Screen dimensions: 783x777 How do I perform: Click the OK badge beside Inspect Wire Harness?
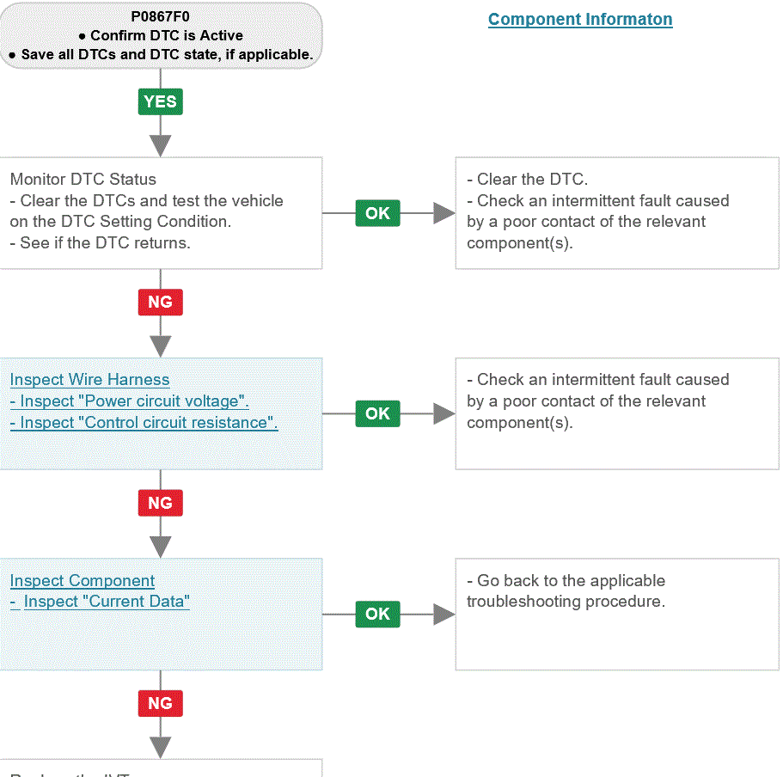(x=377, y=413)
